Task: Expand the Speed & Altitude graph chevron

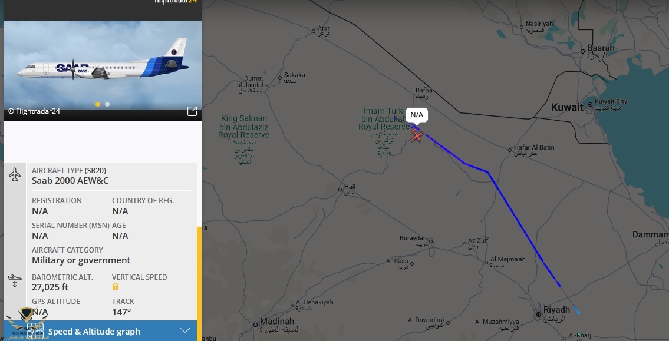Action: point(184,331)
